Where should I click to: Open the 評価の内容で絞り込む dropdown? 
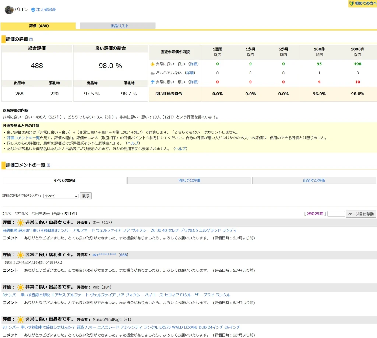coord(61,196)
